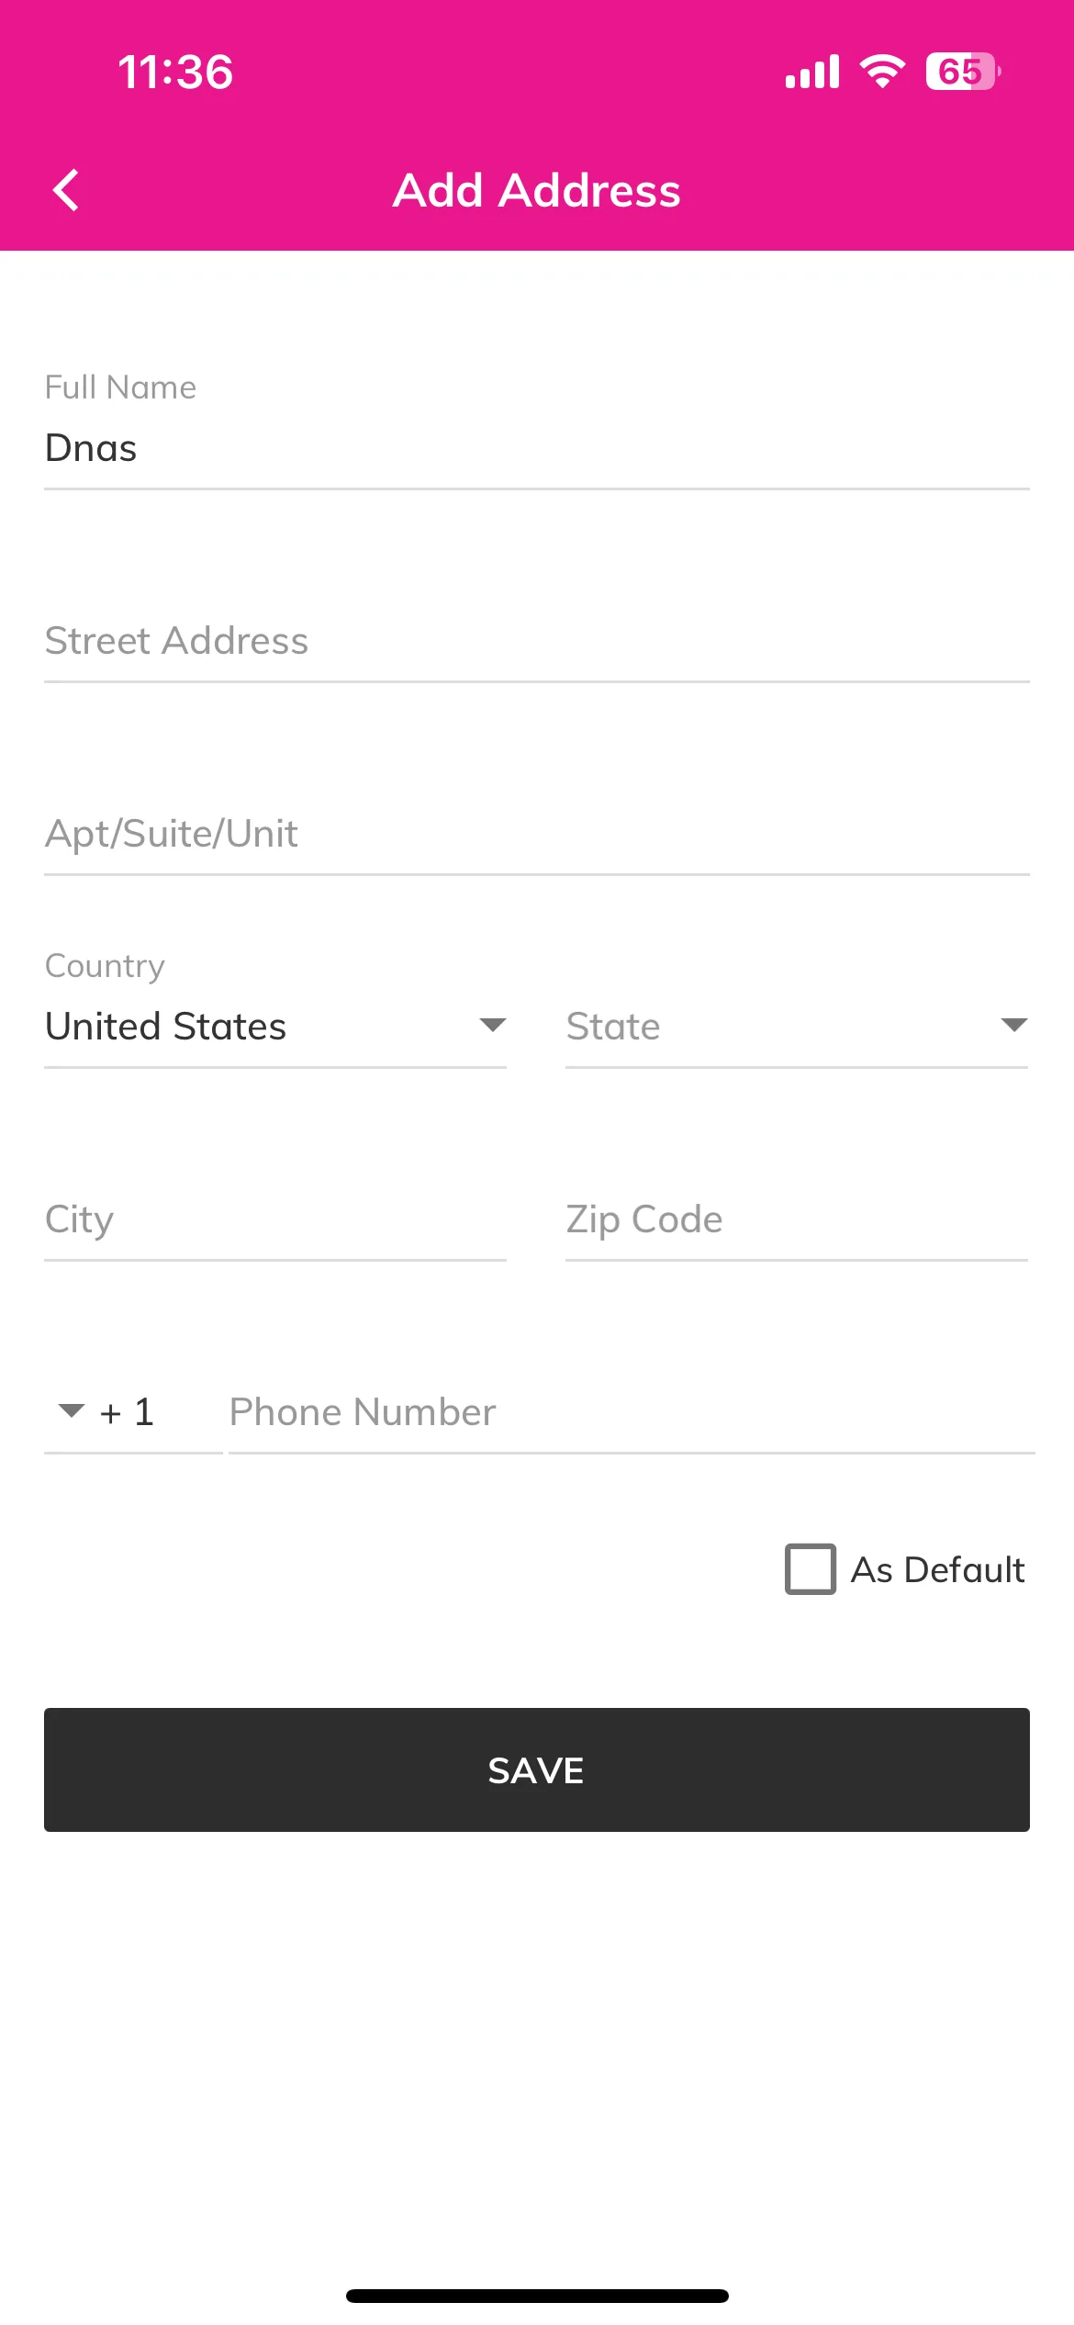Tap the Add Address header title
This screenshot has height=2325, width=1074.
(537, 190)
